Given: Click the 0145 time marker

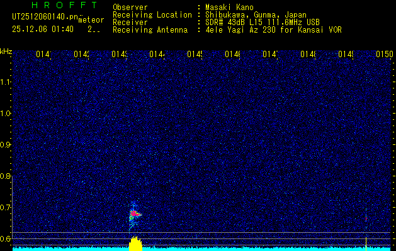Looking at the screenshot, I should [195, 54].
